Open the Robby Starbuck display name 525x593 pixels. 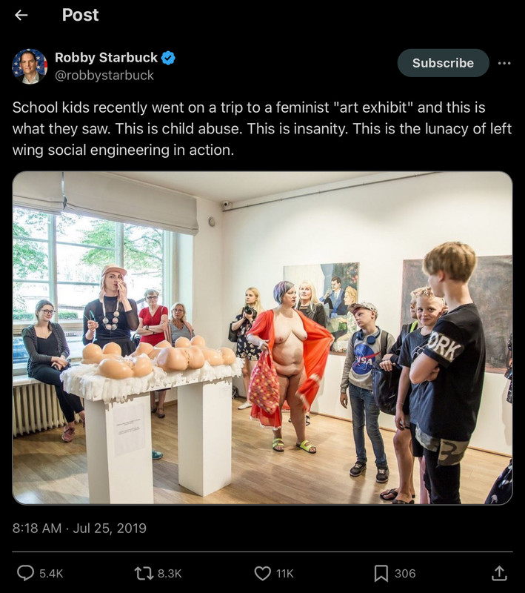point(106,58)
